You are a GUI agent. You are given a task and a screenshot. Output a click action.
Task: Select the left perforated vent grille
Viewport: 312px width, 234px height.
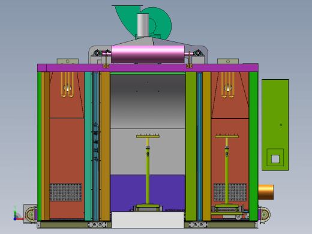tap(66, 192)
